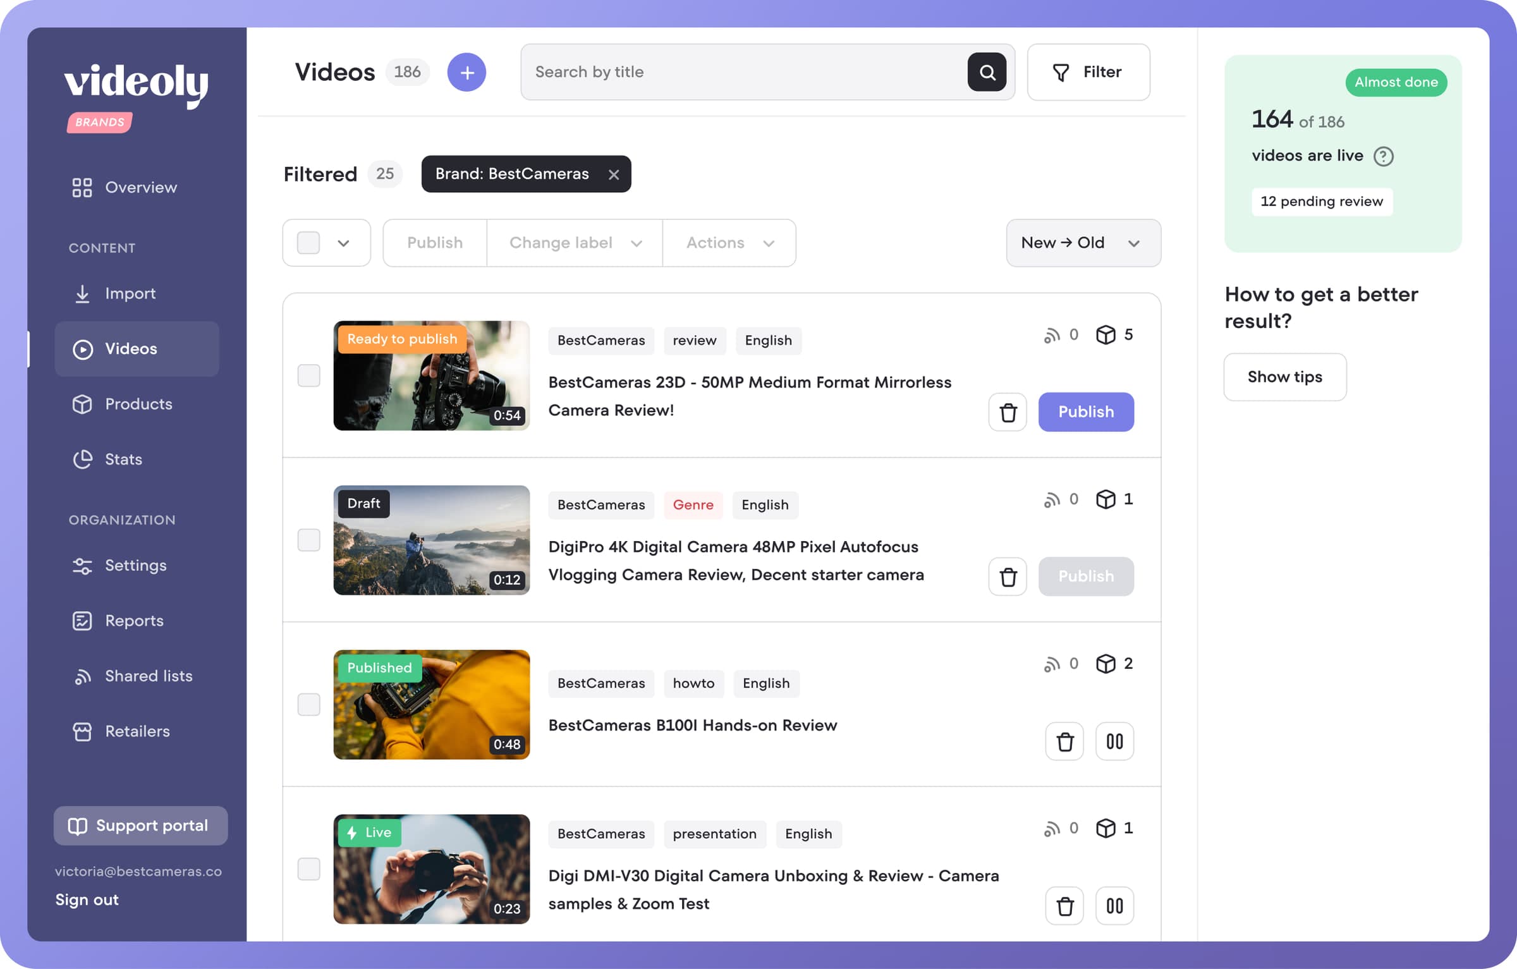1517x969 pixels.
Task: Publish the BestCameras 23D review video
Action: click(1086, 412)
